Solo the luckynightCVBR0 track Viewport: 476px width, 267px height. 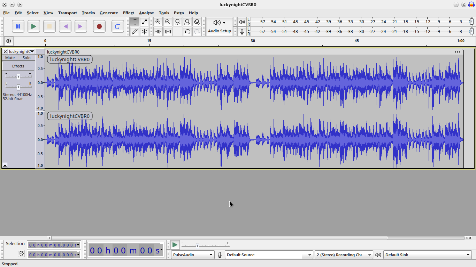point(26,58)
